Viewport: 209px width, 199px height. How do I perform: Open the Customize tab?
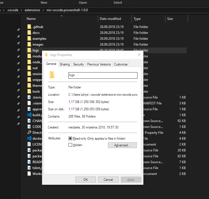(121, 64)
